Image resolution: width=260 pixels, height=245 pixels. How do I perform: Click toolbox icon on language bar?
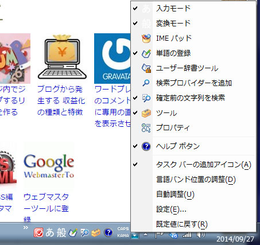(x=96, y=232)
